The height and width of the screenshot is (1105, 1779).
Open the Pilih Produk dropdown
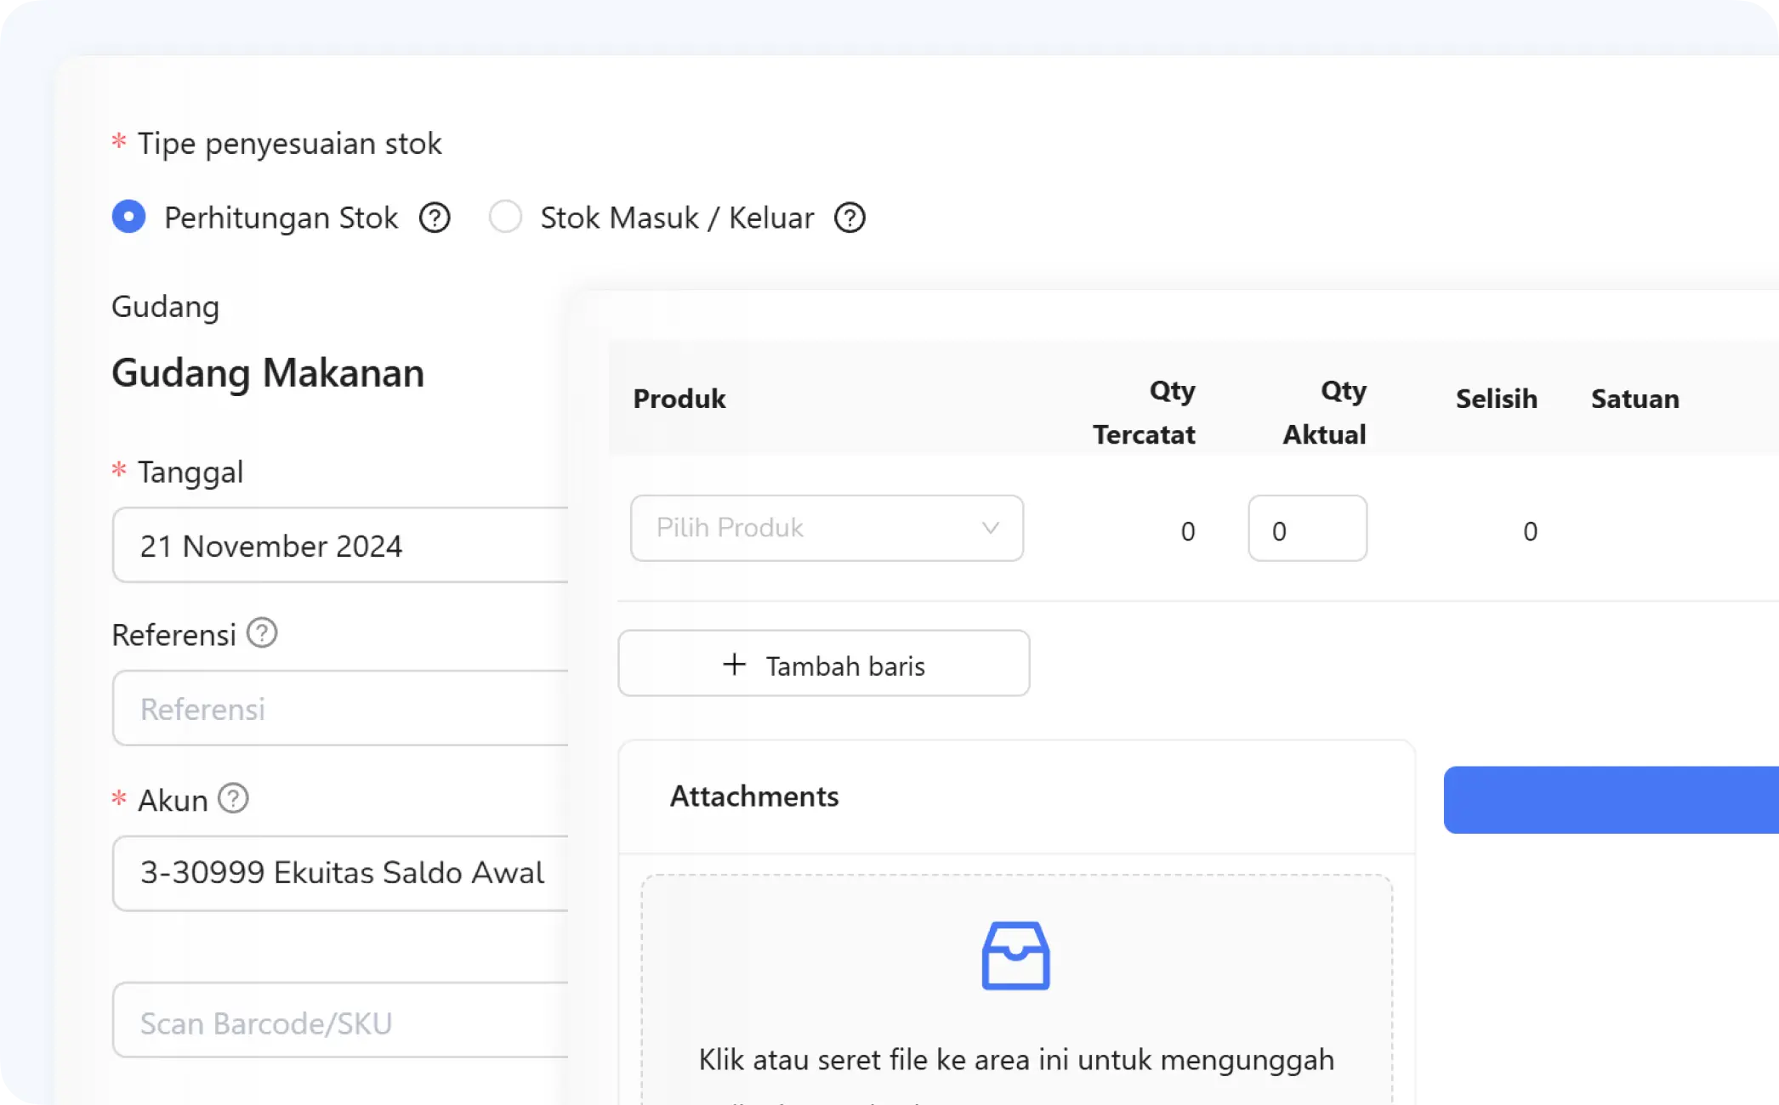827,528
